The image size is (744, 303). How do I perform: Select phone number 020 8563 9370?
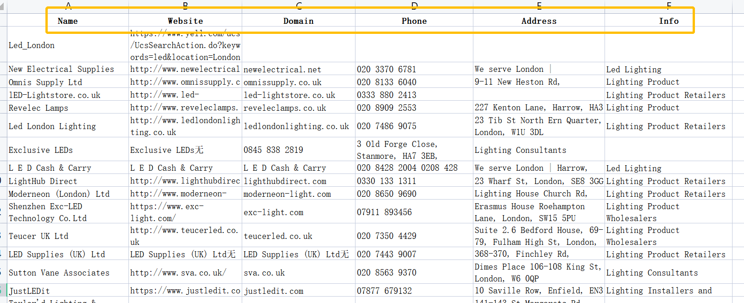tap(414, 272)
